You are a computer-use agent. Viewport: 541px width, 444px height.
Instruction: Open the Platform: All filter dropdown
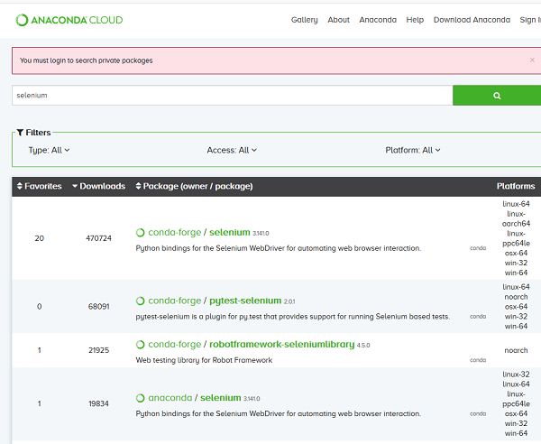tap(413, 150)
